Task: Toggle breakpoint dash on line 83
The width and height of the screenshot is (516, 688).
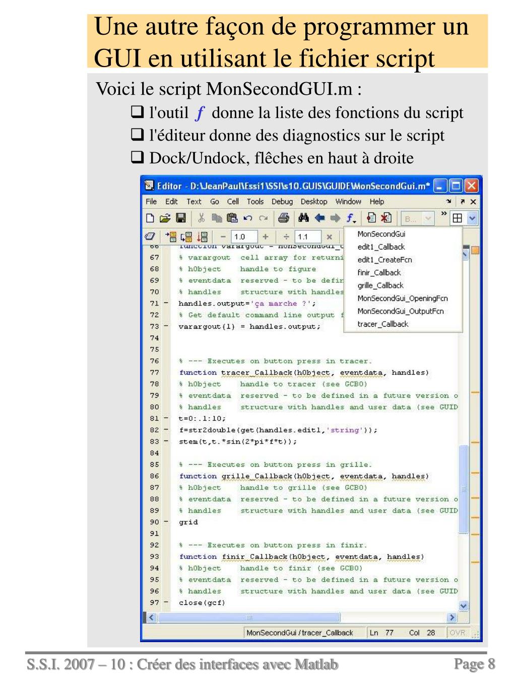Action: pos(166,442)
